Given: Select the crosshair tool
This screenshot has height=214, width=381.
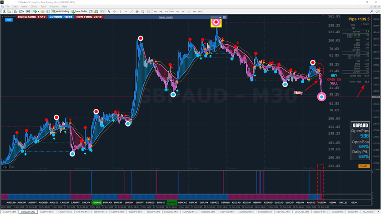Looking at the screenshot, I should [115, 11].
